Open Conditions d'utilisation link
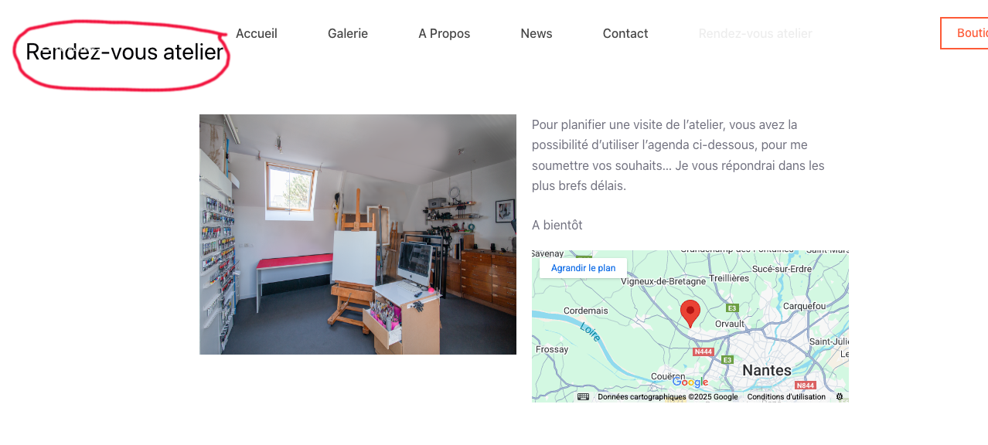 point(786,397)
